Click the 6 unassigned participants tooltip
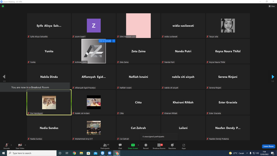This screenshot has width=277, height=156. coord(159,137)
